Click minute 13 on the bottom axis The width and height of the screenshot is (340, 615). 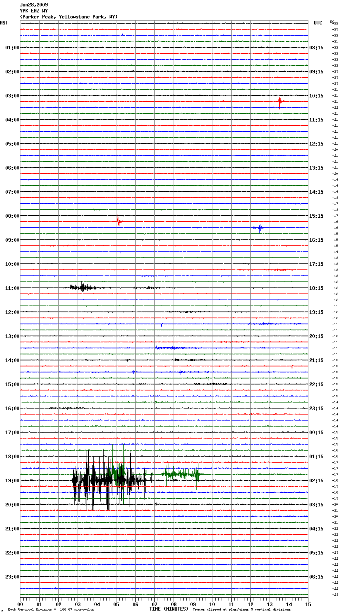pos(270,604)
